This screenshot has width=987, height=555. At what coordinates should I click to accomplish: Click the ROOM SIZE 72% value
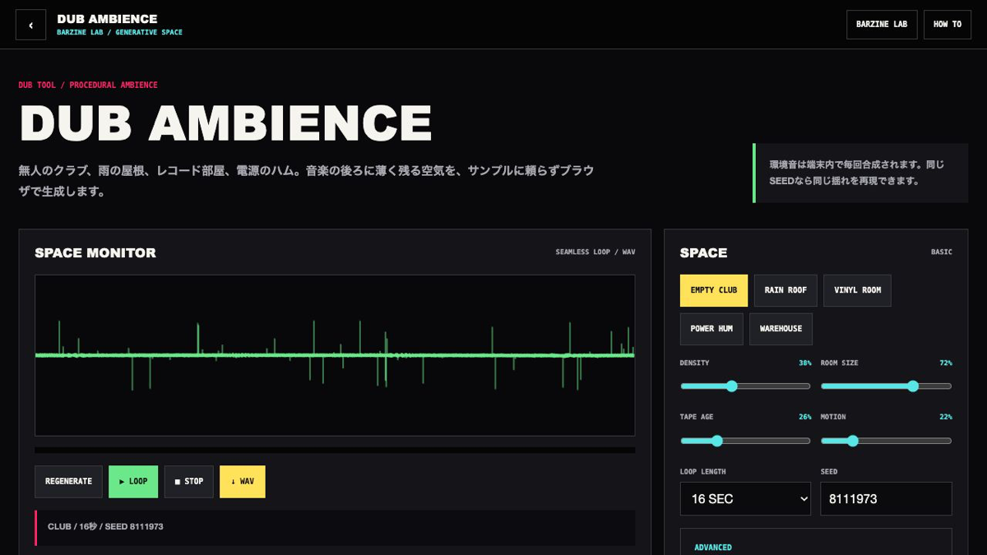click(x=946, y=363)
